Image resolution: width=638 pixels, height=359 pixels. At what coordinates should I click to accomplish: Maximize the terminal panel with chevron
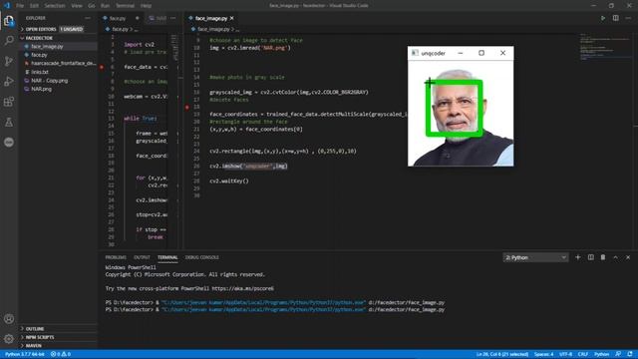tap(616, 257)
